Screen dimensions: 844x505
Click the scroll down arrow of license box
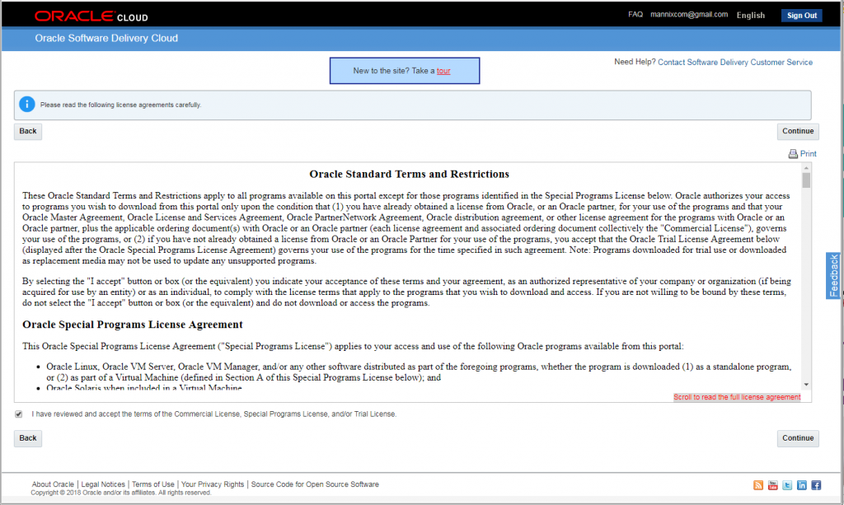click(x=806, y=385)
